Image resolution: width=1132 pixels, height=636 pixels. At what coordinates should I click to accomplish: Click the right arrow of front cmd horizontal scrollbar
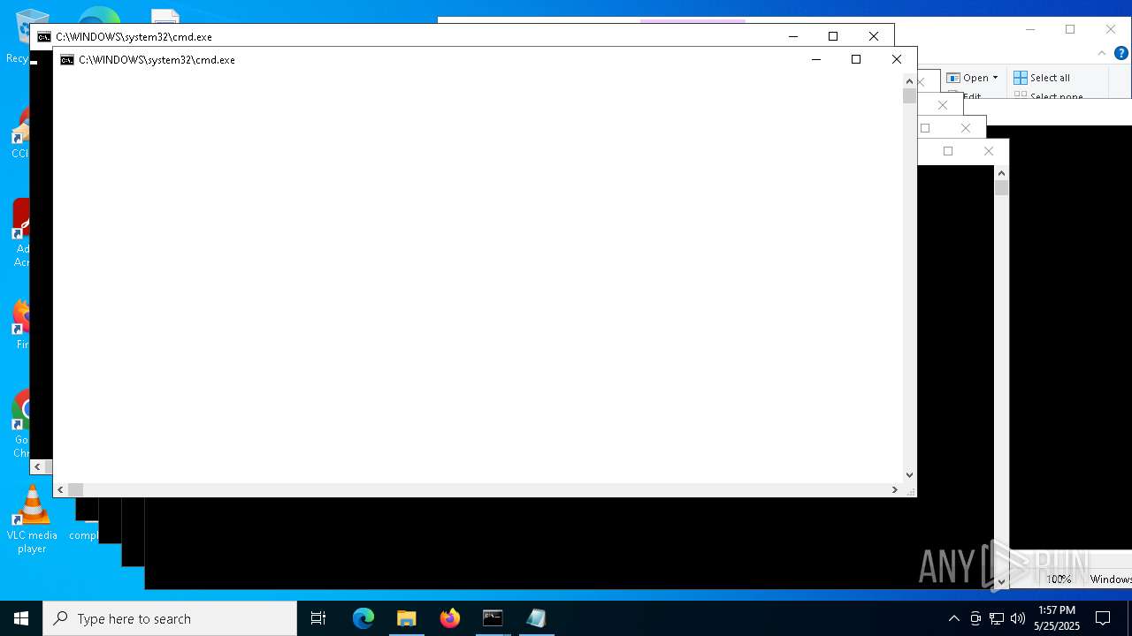coord(894,489)
